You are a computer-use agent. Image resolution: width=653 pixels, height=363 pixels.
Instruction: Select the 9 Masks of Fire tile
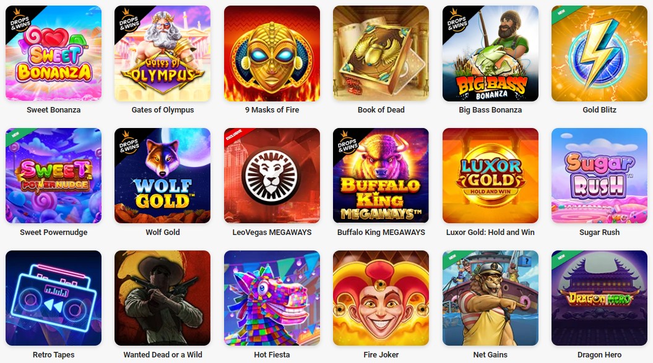[x=272, y=53]
